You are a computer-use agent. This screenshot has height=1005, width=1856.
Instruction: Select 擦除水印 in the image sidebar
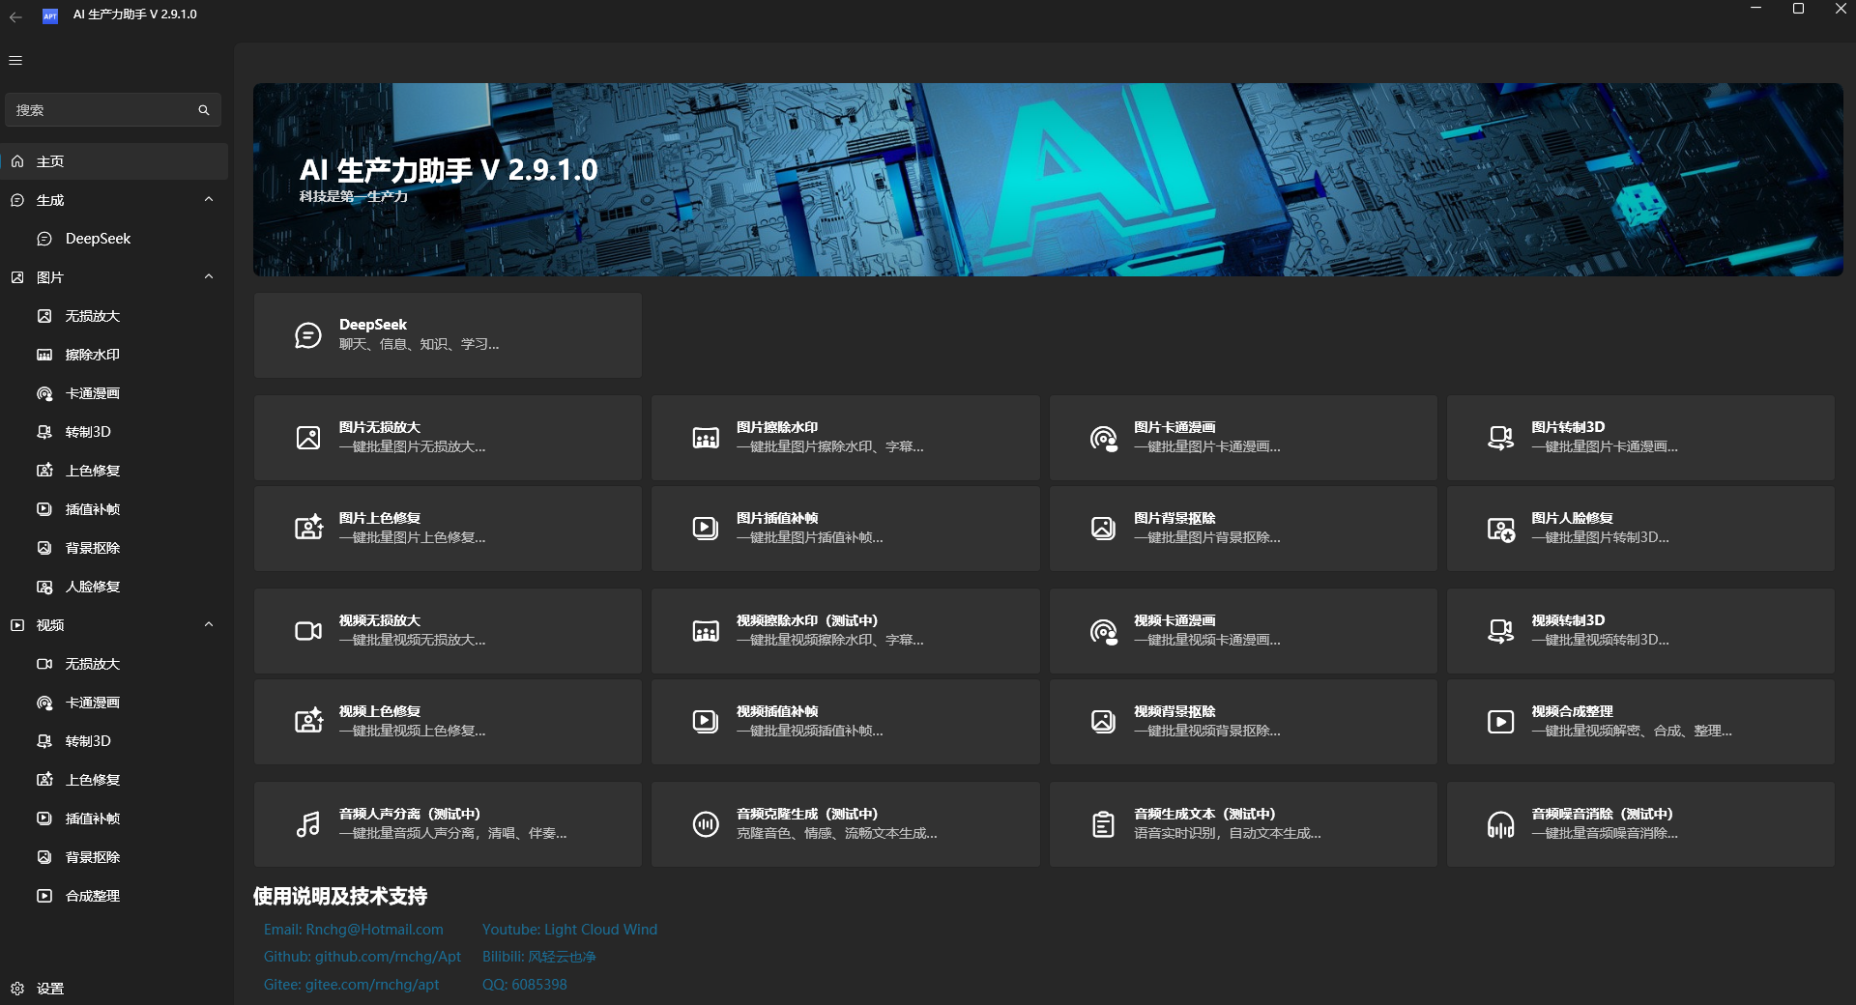tap(92, 355)
